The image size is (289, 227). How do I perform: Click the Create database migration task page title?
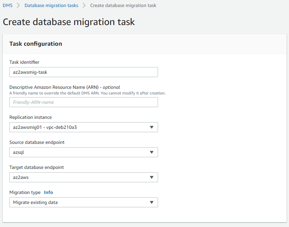pos(69,22)
